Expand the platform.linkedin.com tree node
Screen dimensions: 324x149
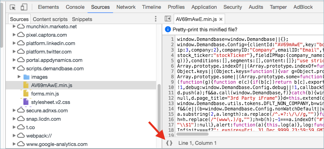coord(14,43)
